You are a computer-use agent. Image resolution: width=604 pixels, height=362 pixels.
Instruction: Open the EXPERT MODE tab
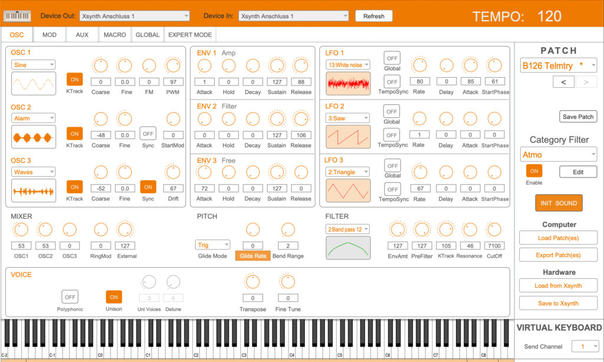[190, 35]
